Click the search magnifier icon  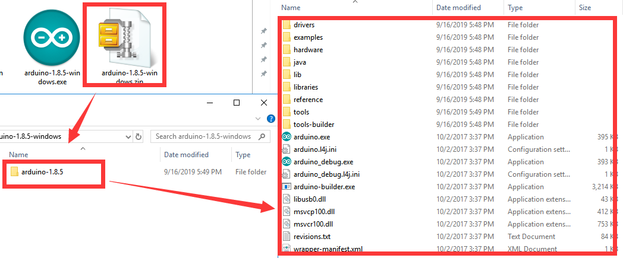(x=262, y=136)
